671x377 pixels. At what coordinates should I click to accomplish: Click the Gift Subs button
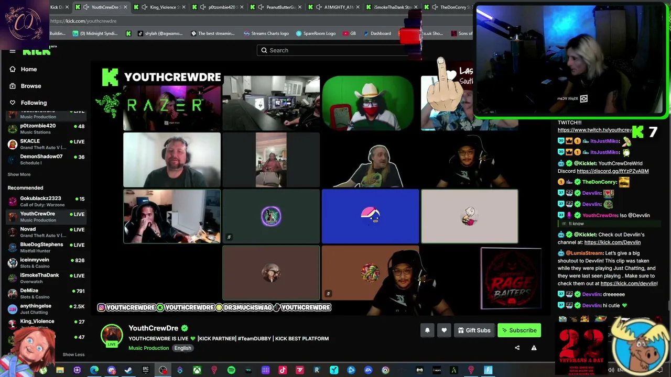pyautogui.click(x=474, y=330)
